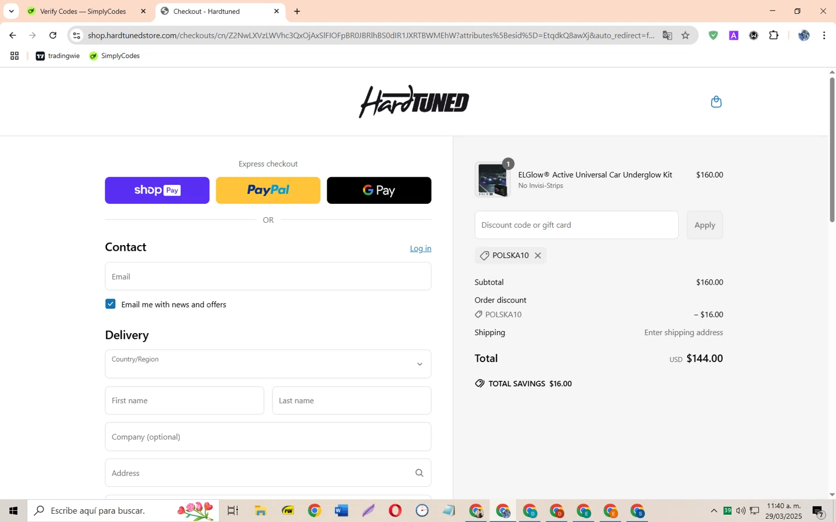Show hidden system tray icons

click(713, 511)
